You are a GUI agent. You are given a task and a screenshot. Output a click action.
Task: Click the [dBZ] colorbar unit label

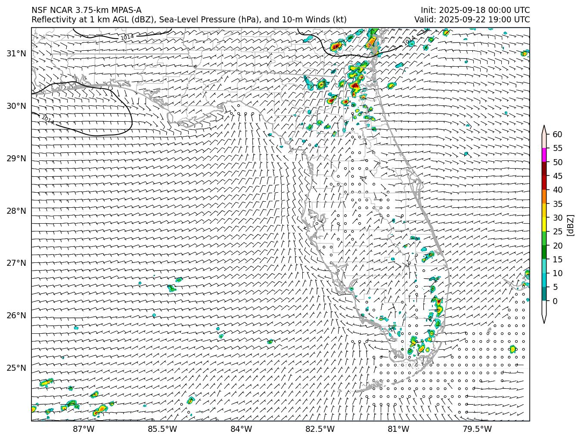tap(570, 225)
